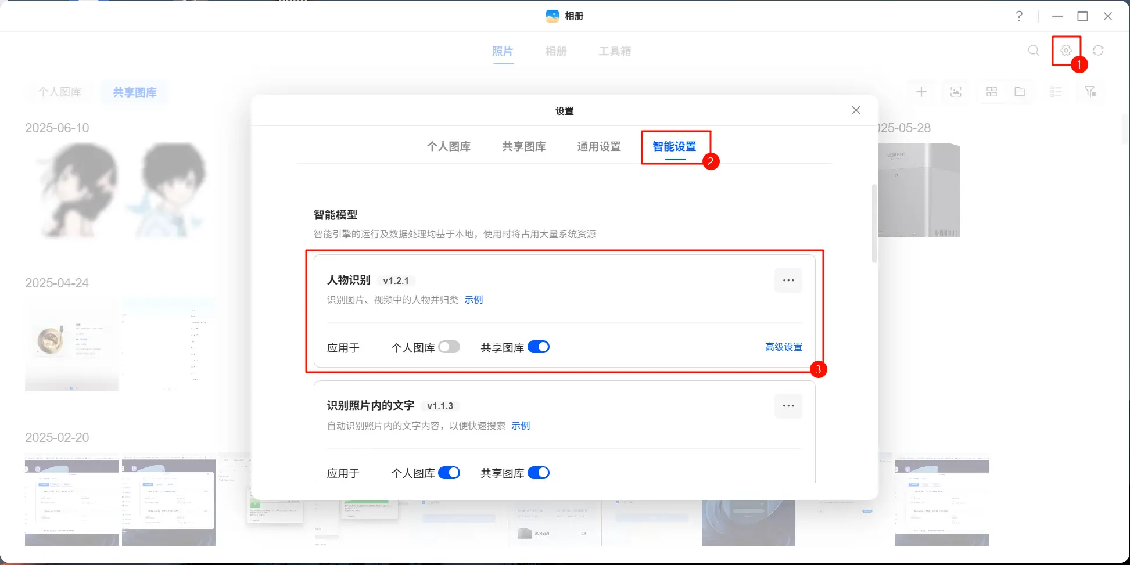1130x565 pixels.
Task: Switch to the 通用设置 tab
Action: pyautogui.click(x=598, y=146)
